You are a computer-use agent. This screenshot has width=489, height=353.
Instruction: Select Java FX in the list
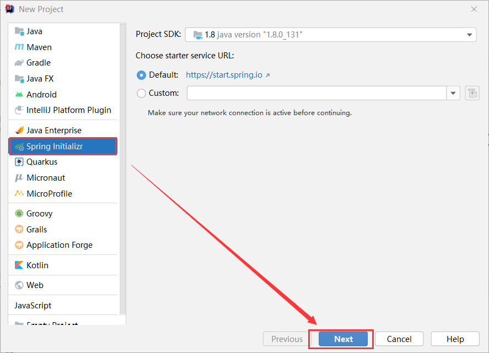pyautogui.click(x=63, y=79)
